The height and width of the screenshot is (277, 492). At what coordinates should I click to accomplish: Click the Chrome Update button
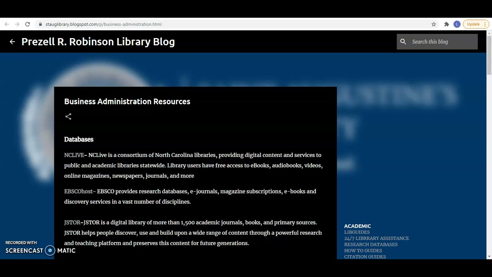[x=473, y=24]
